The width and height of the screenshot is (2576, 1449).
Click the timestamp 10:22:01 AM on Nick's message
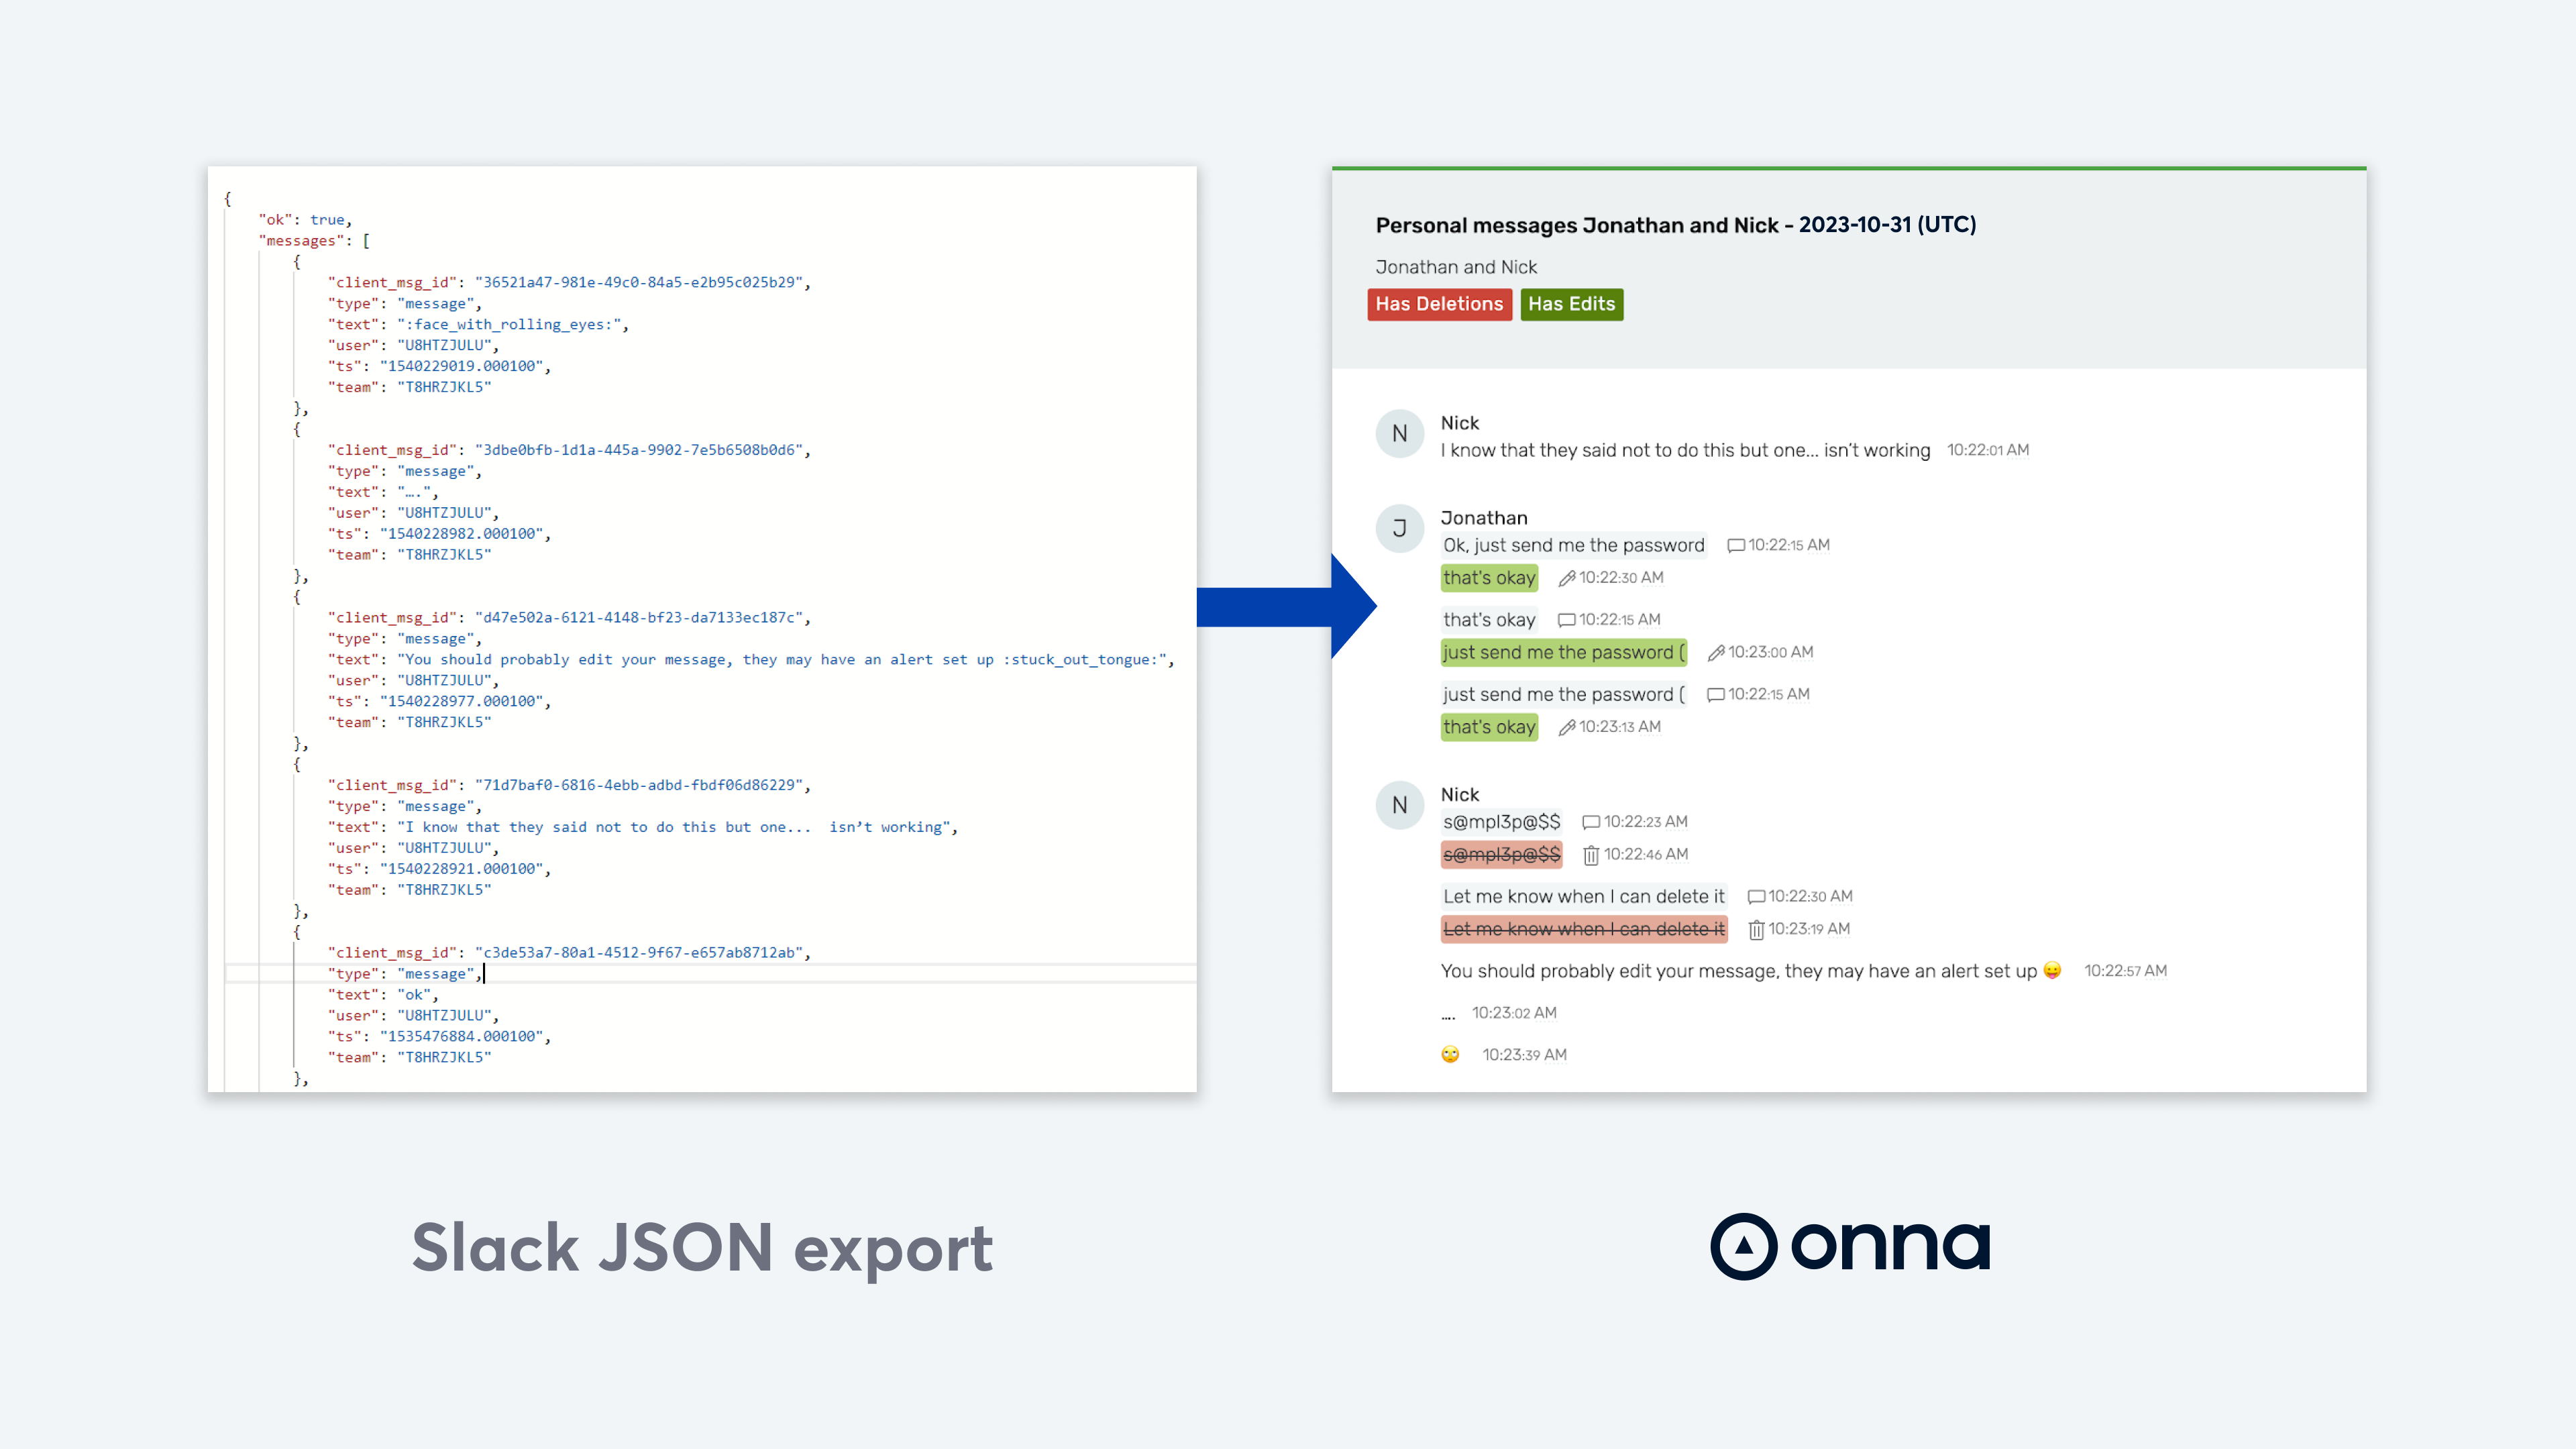1988,450
